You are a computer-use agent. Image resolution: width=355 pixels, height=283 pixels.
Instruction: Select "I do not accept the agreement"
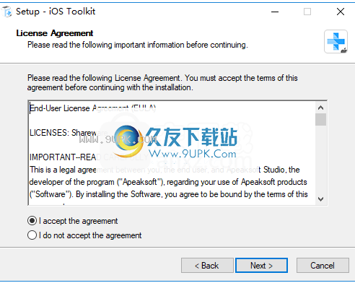pyautogui.click(x=32, y=235)
